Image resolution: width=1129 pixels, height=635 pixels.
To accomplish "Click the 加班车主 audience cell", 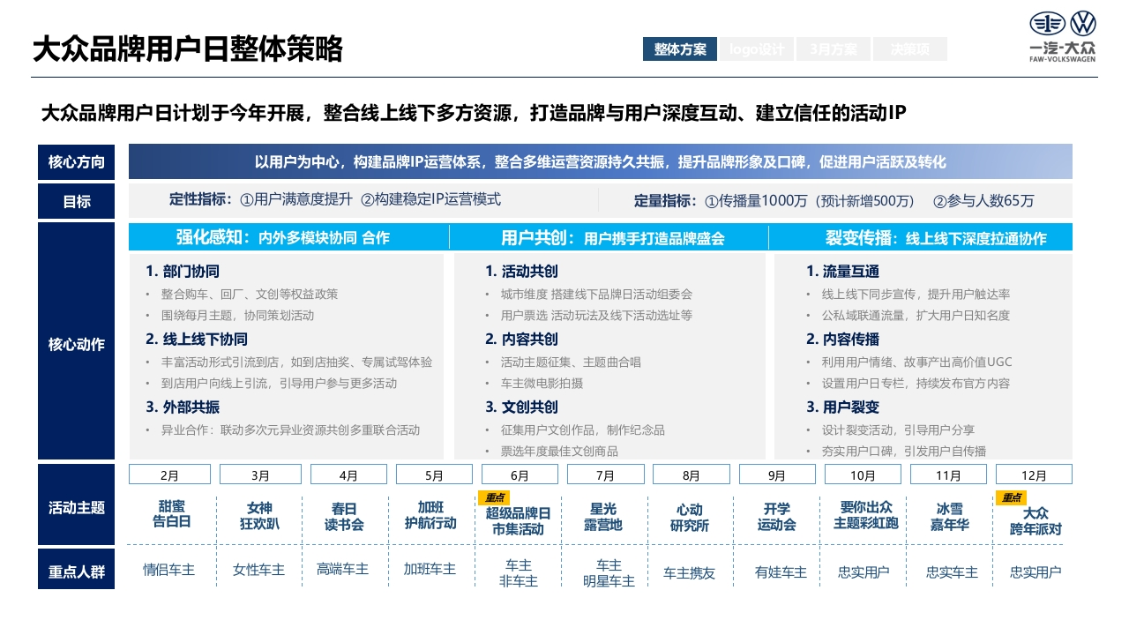I will (x=430, y=570).
